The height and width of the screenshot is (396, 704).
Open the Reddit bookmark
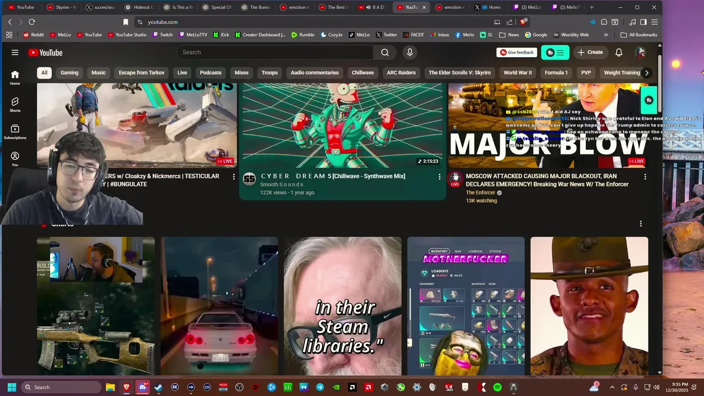coord(33,35)
